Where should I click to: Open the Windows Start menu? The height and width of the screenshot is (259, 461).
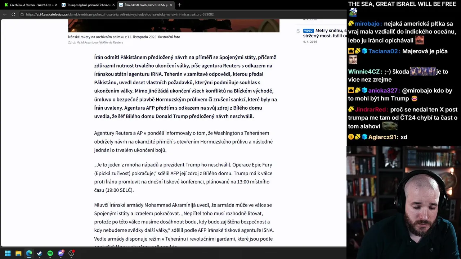coord(8,253)
